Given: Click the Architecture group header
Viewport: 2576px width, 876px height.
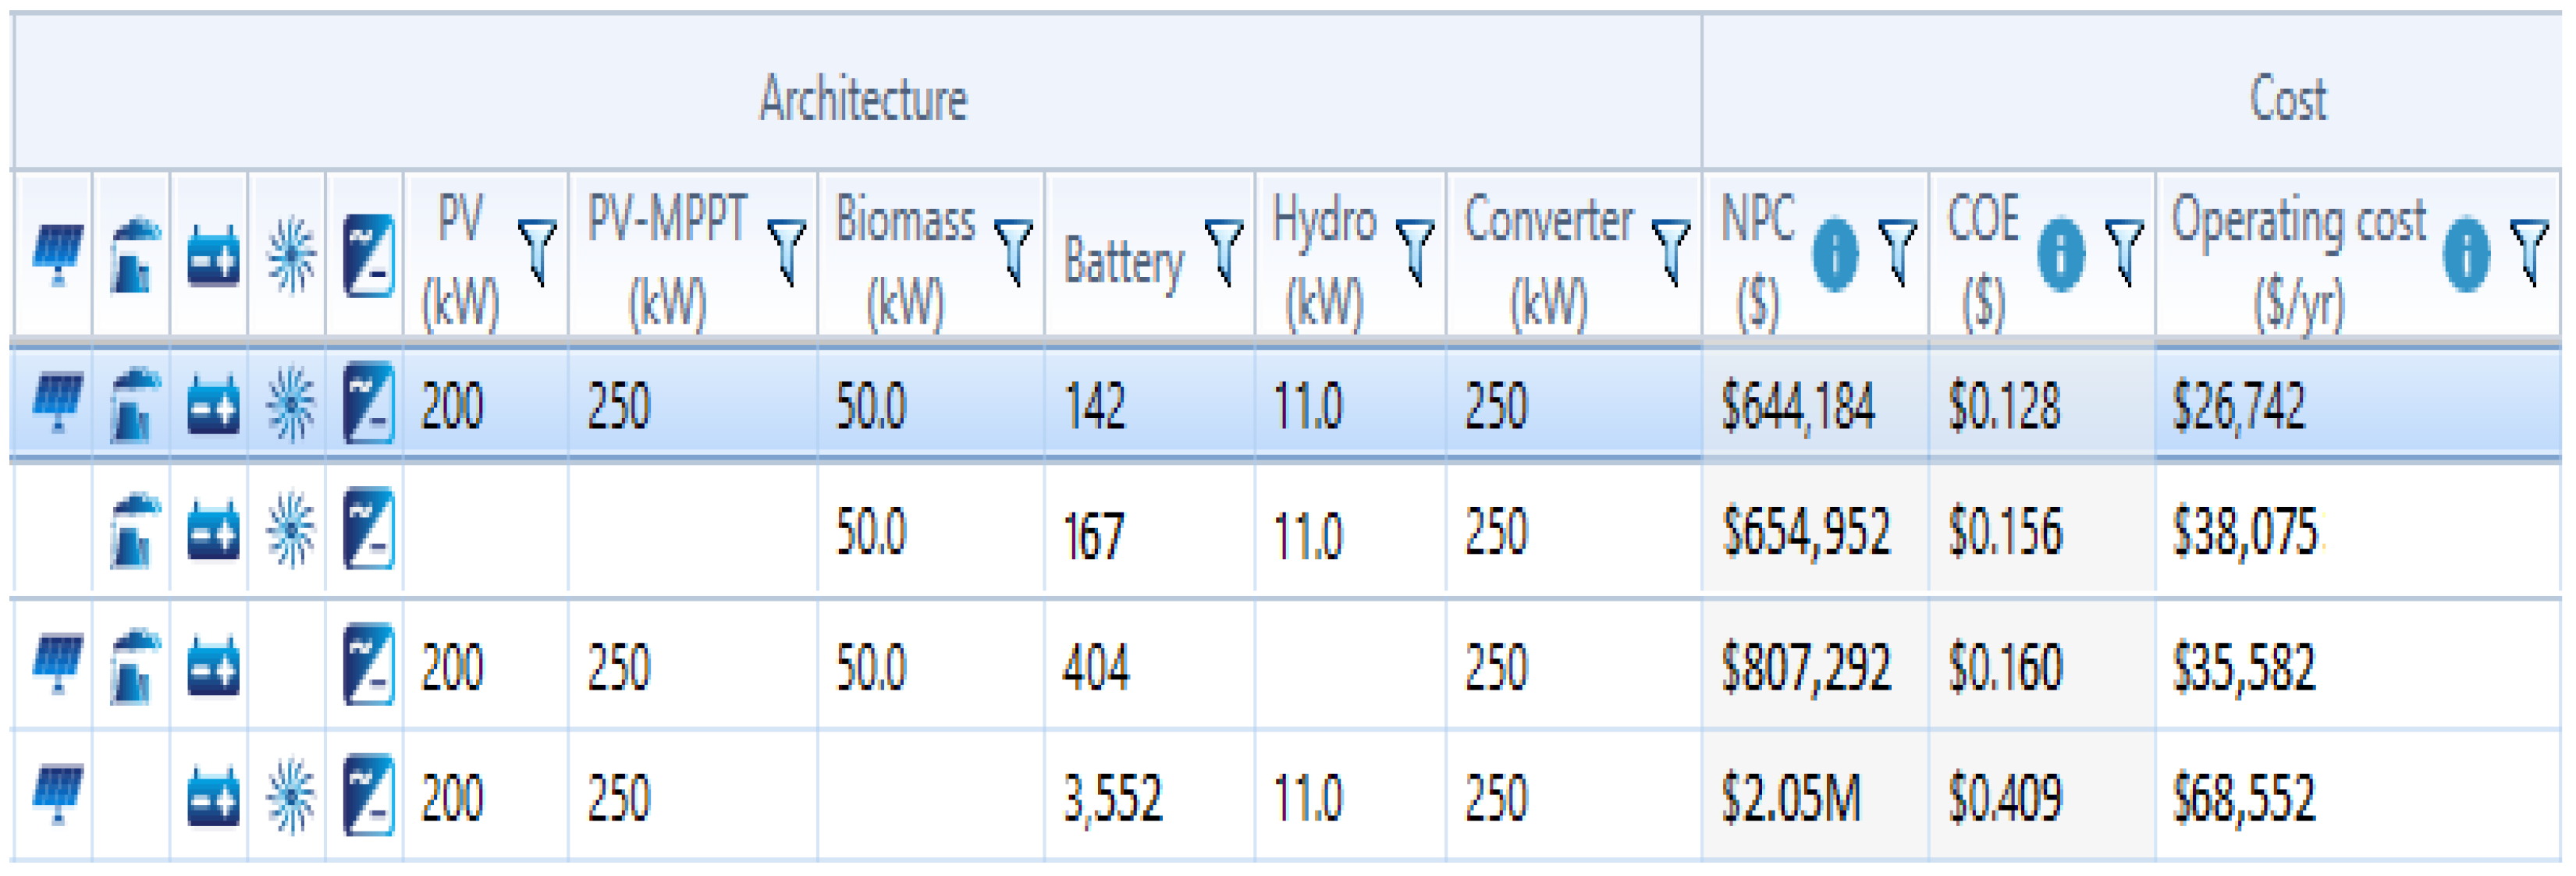Looking at the screenshot, I should (862, 98).
